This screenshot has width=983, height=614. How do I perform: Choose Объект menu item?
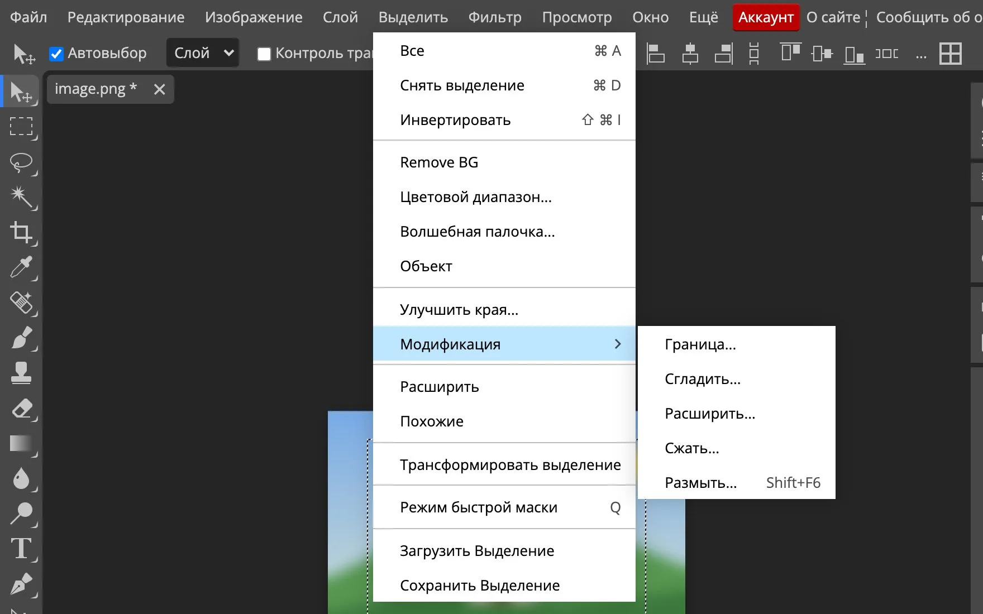pyautogui.click(x=504, y=266)
